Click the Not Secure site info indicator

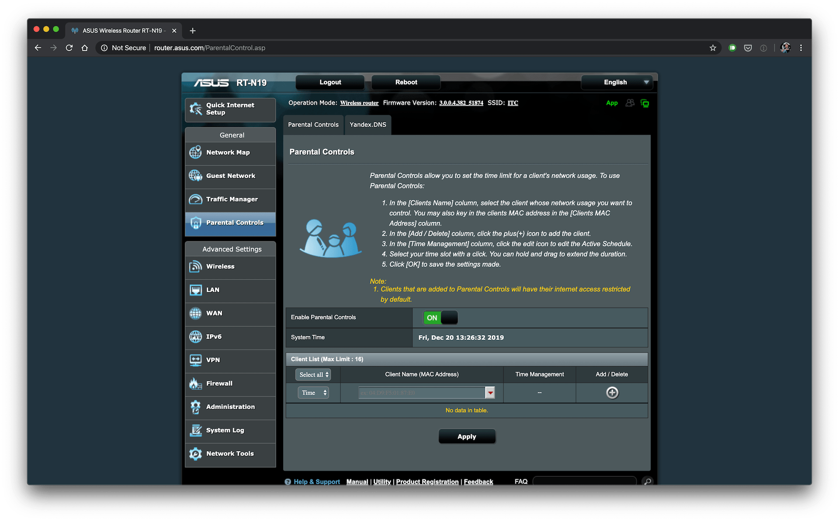point(123,48)
